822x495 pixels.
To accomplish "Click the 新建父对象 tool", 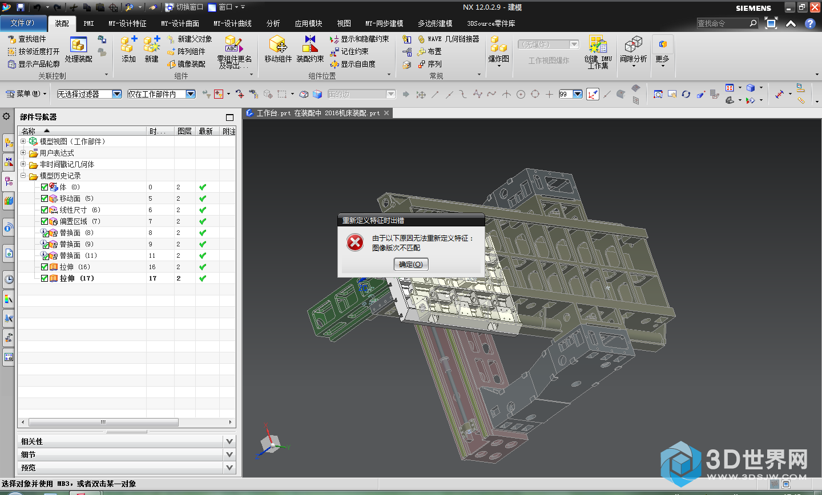I will 190,39.
